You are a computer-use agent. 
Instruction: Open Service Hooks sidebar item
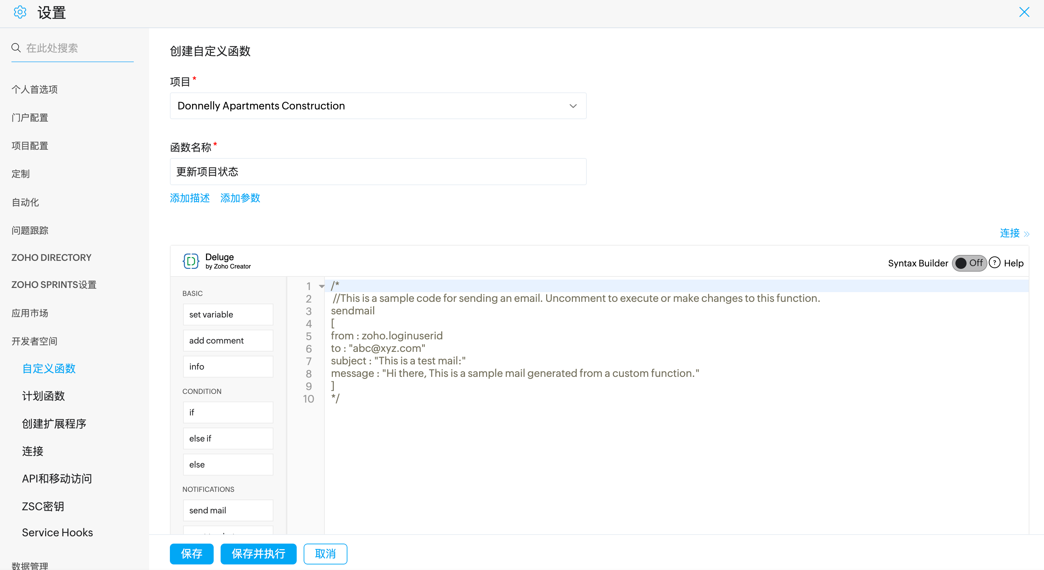[x=57, y=532]
